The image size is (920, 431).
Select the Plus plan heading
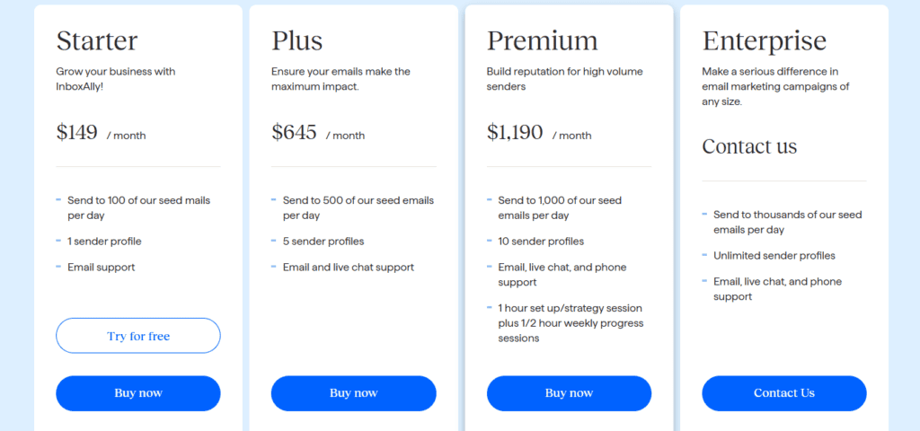[x=296, y=40]
